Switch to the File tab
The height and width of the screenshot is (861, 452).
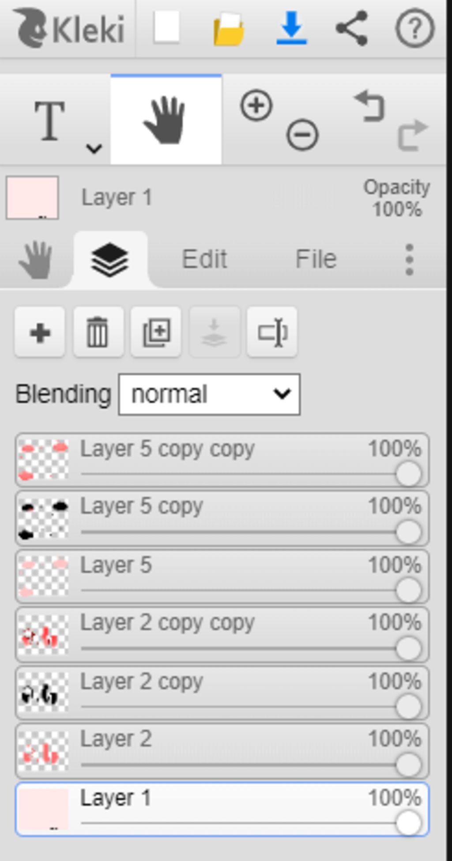[316, 259]
